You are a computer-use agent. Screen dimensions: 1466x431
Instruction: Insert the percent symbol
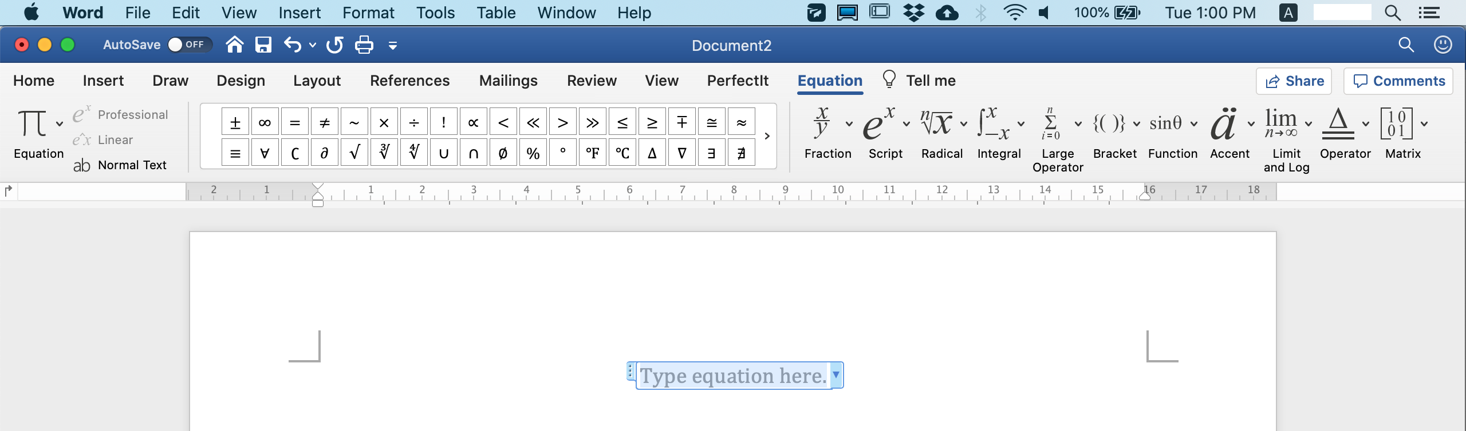tap(533, 153)
